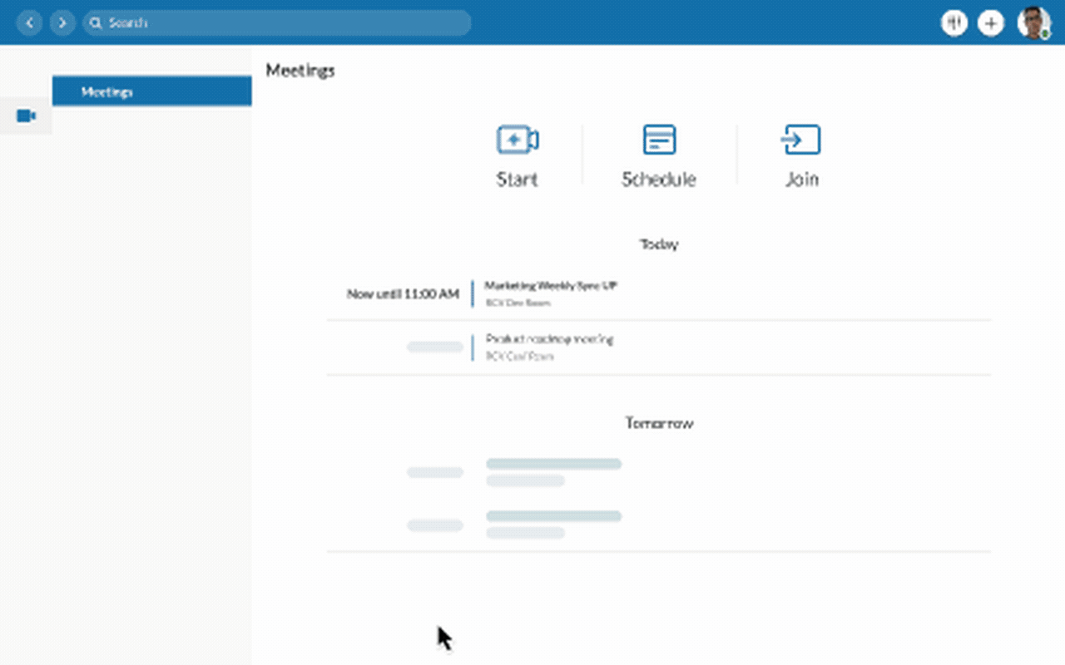Click the plus icon in top bar
This screenshot has height=665, width=1065.
click(990, 23)
